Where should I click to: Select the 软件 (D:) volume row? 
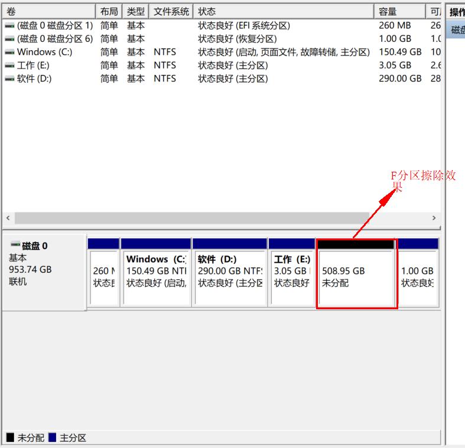tap(222, 79)
